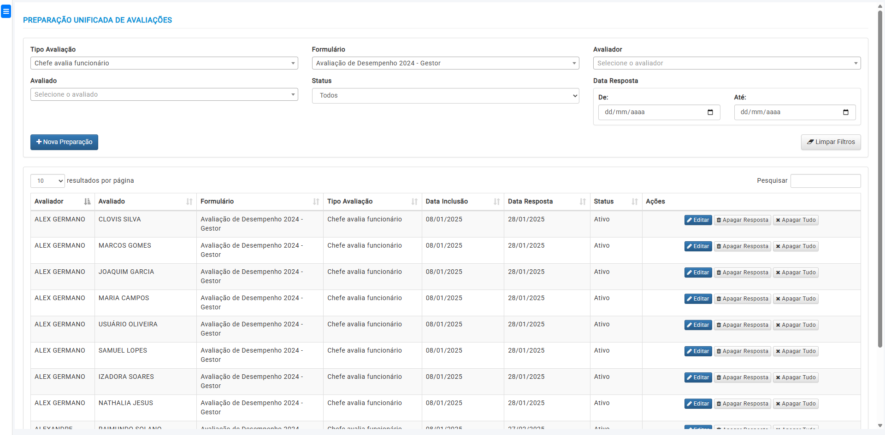Click calendar icon in the De date field
Image resolution: width=885 pixels, height=435 pixels.
click(x=710, y=112)
